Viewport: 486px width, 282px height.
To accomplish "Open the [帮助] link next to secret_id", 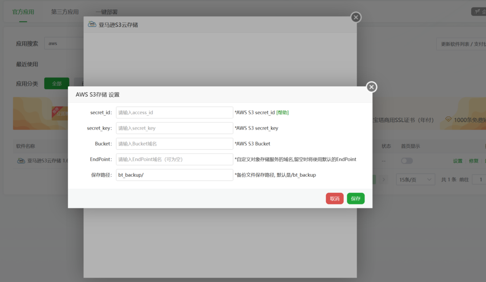I will click(x=282, y=113).
